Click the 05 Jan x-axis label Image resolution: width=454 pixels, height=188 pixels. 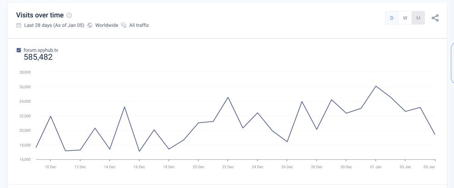pyautogui.click(x=429, y=167)
